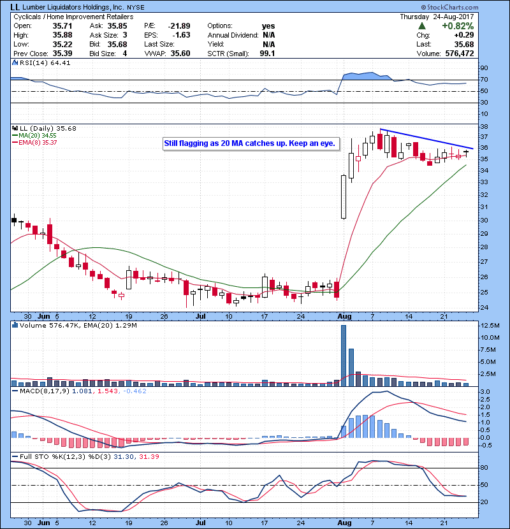Click the 70 RSI axis label
The height and width of the screenshot is (529, 510).
(x=484, y=80)
